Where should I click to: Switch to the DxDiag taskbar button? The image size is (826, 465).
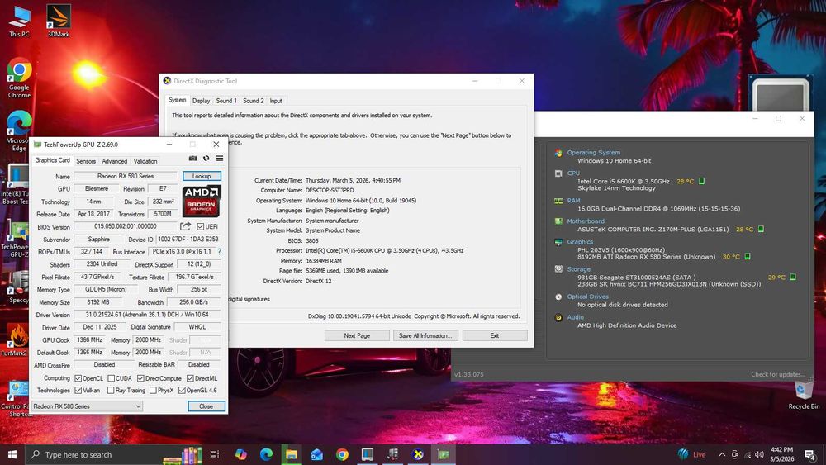(418, 454)
